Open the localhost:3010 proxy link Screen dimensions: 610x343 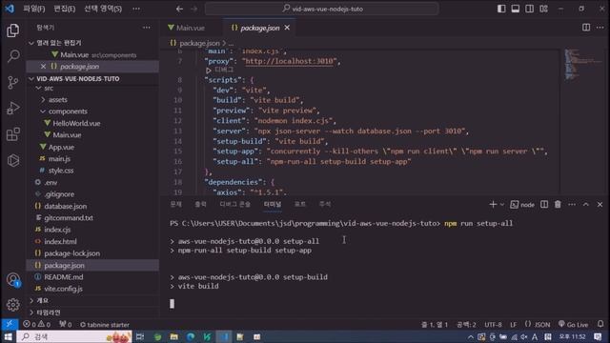tap(290, 61)
